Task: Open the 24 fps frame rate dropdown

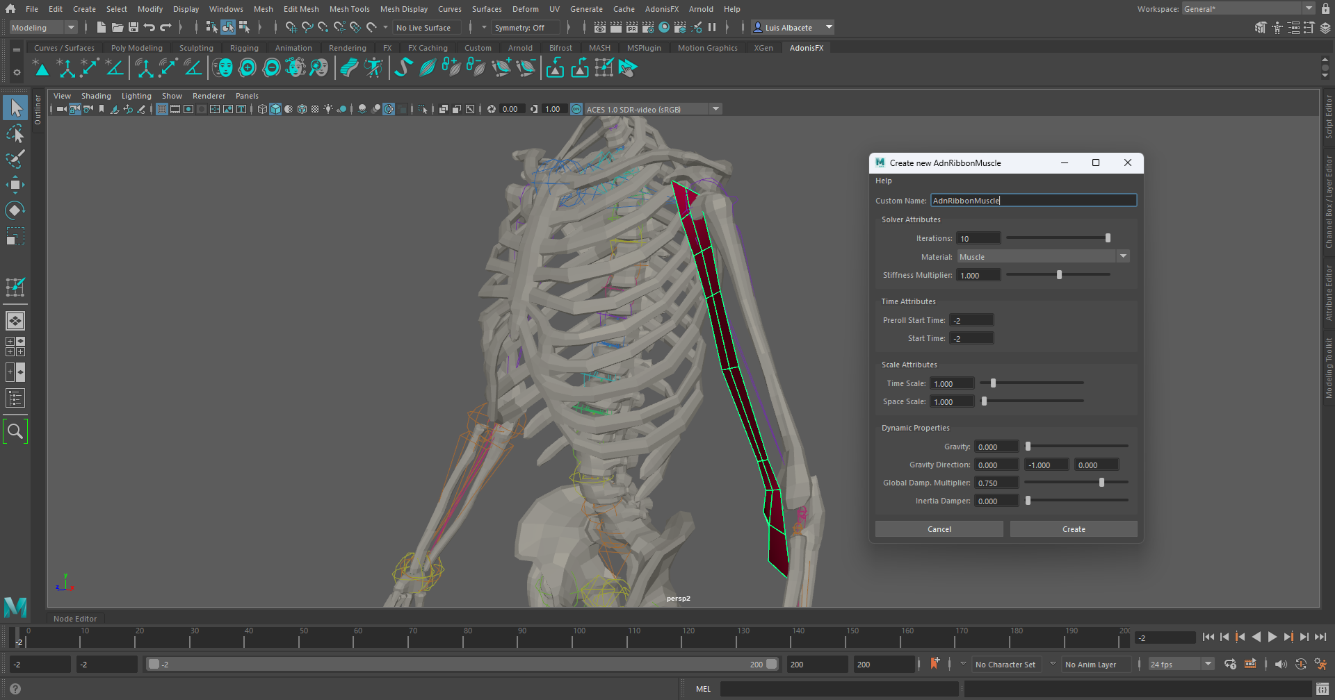Action: pos(1181,664)
